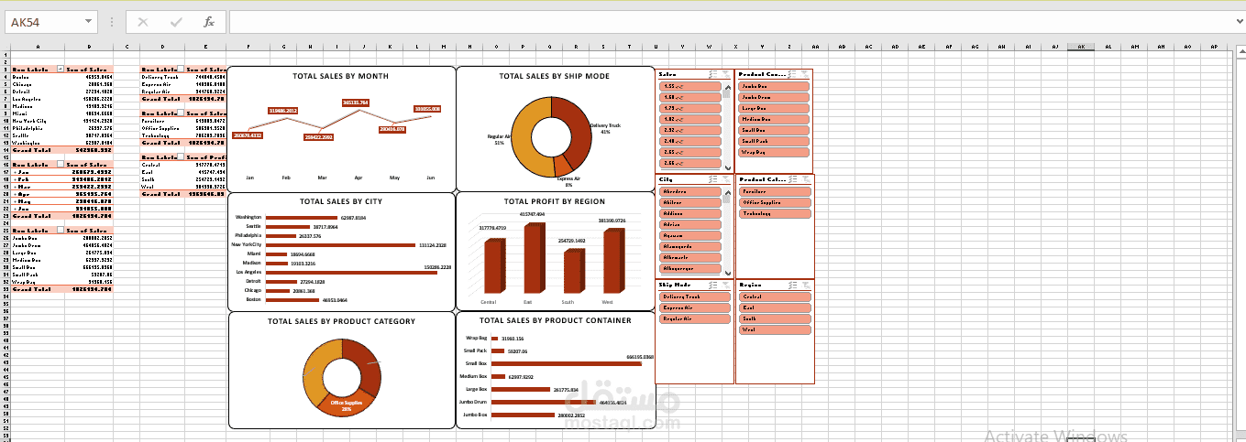Select East in Region slicer
The height and width of the screenshot is (442, 1246).
click(x=774, y=307)
